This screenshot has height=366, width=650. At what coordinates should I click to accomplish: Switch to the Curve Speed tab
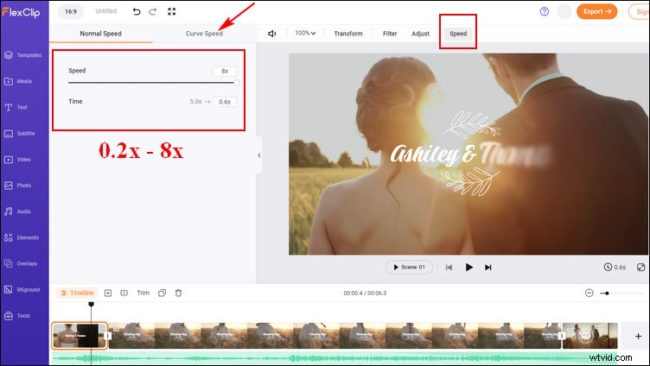204,34
